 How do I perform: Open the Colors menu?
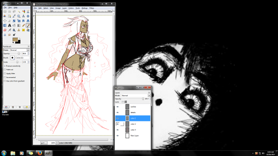tap(71, 8)
